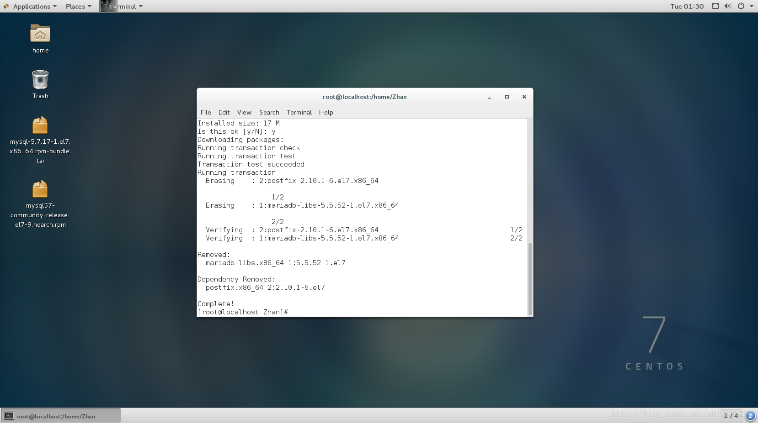Open the Places menu
The height and width of the screenshot is (423, 758).
(78, 6)
